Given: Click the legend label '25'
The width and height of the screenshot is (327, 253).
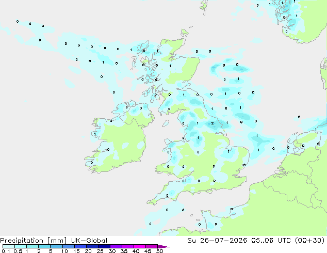Looking at the screenshot, I should tap(100, 251).
